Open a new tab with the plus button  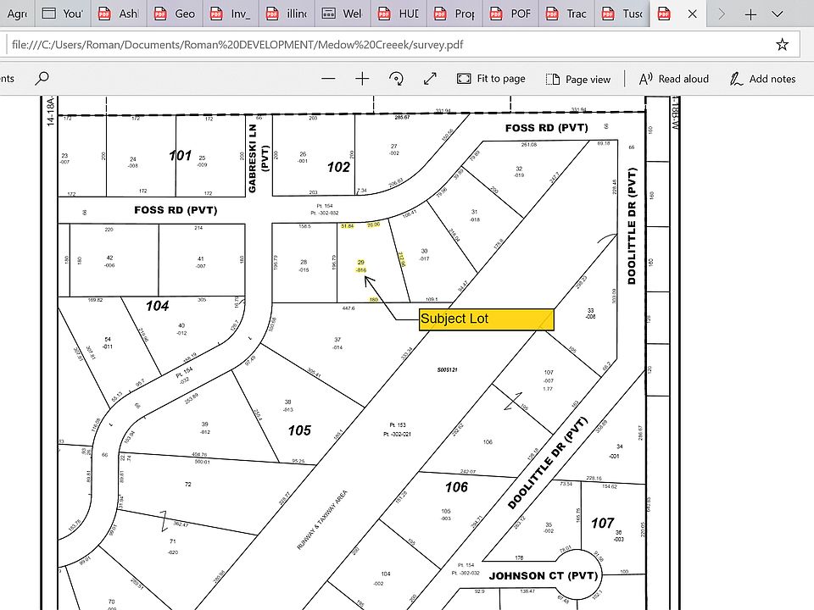(750, 14)
